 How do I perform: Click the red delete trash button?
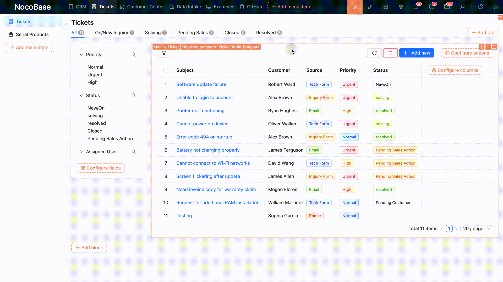pos(390,53)
